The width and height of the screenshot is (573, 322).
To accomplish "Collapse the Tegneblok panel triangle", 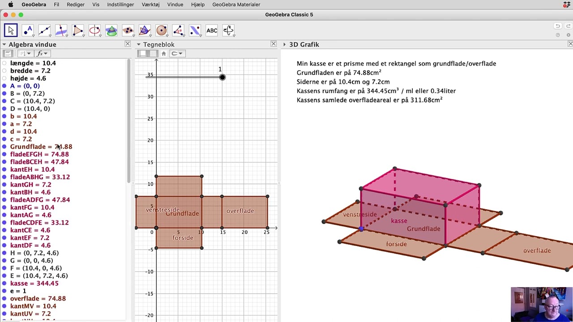I will pos(139,44).
